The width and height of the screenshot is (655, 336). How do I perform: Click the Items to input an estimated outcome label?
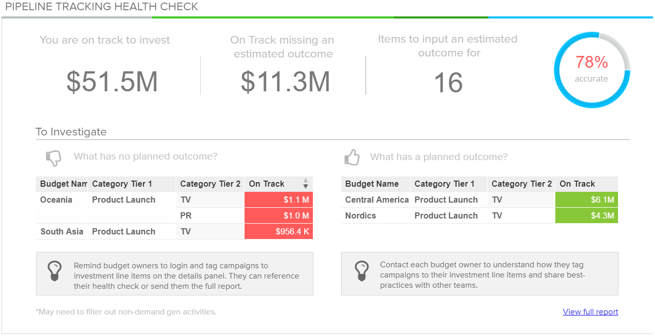coord(448,46)
